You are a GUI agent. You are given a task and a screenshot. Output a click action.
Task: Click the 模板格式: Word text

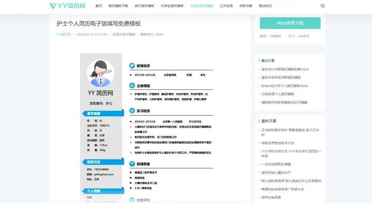coord(151,35)
